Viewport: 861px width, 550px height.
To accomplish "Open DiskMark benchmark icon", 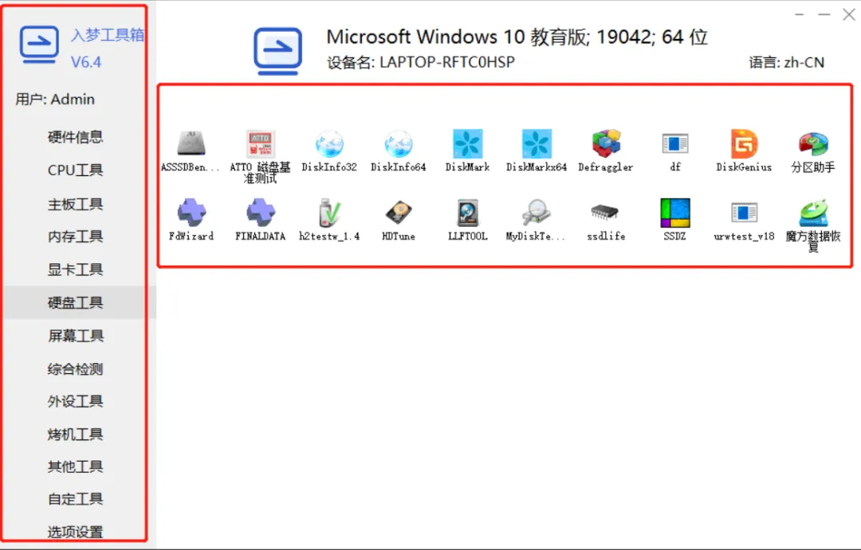I will tap(468, 144).
